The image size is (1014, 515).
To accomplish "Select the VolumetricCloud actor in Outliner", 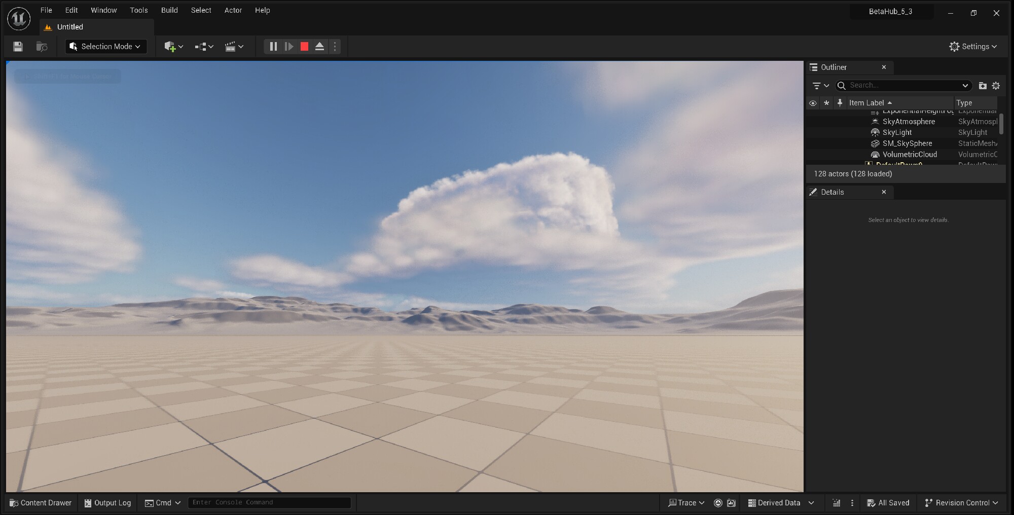I will pos(910,155).
